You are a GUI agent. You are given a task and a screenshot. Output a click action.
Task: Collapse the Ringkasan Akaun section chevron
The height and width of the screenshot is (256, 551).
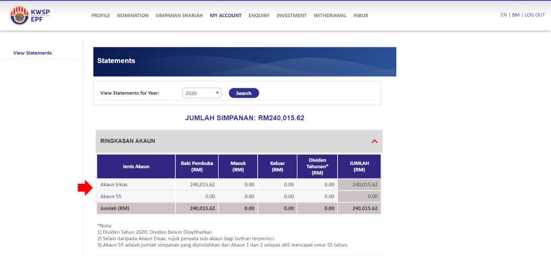[x=374, y=141]
